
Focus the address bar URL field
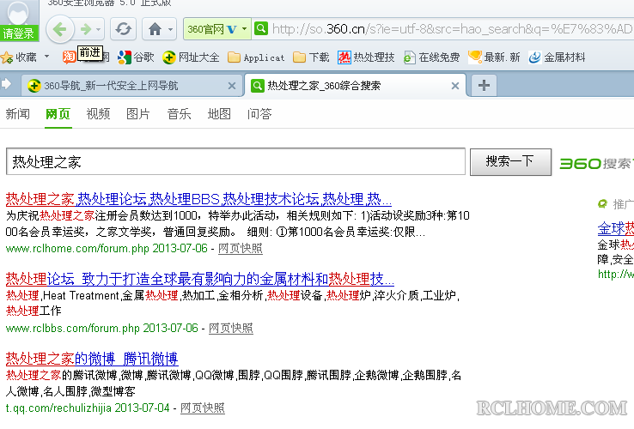pyautogui.click(x=453, y=29)
